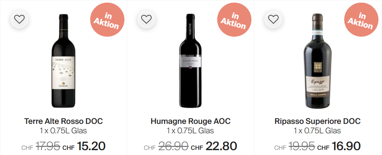Screen dimensions: 382x155
Task: Click 'in Aktion' badge on Ripasso Superiore
Action: 360,22
